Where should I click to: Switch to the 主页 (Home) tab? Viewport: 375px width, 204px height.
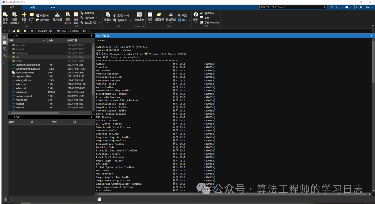point(12,7)
